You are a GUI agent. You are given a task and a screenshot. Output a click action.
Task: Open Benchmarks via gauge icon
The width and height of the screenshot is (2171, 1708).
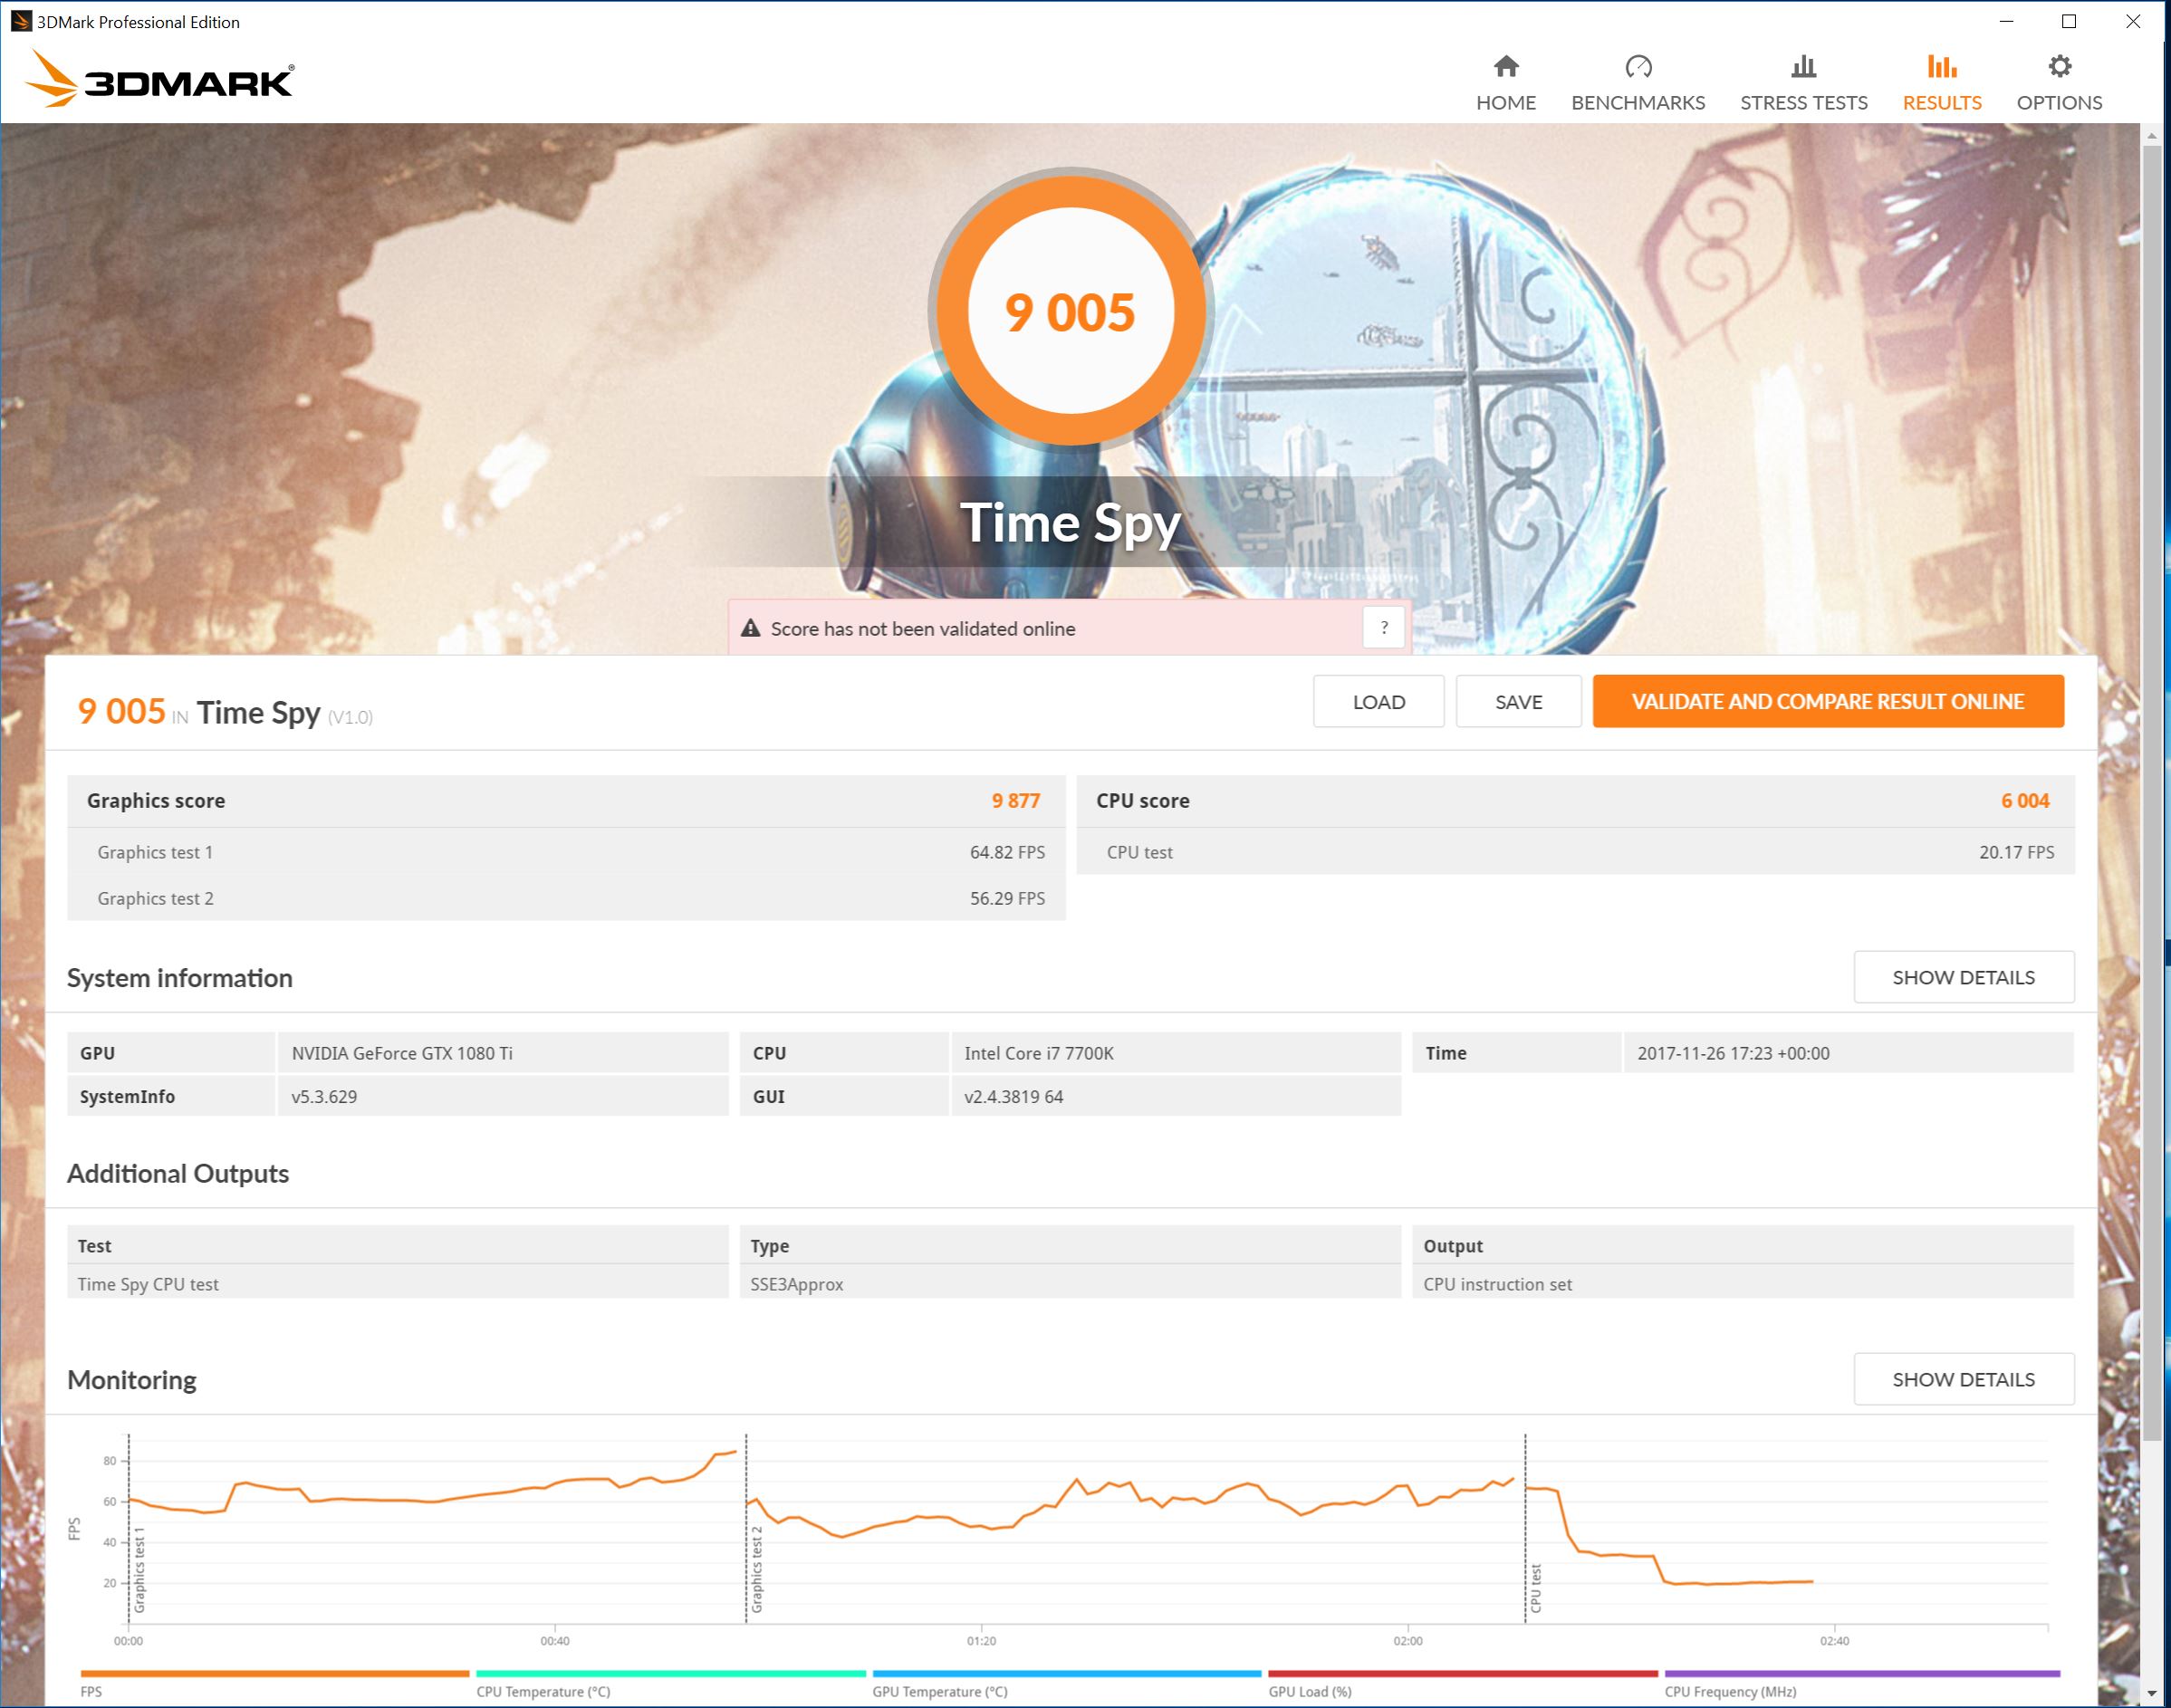pos(1638,67)
